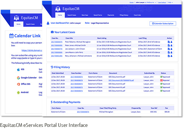Click the Next Listing column header
The image size is (184, 132).
[102, 38]
